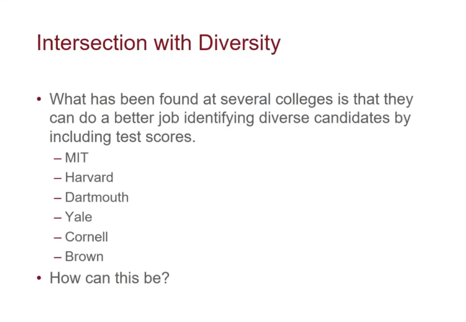466x322 pixels.
Task: Select the MIT list item
Action: (77, 158)
